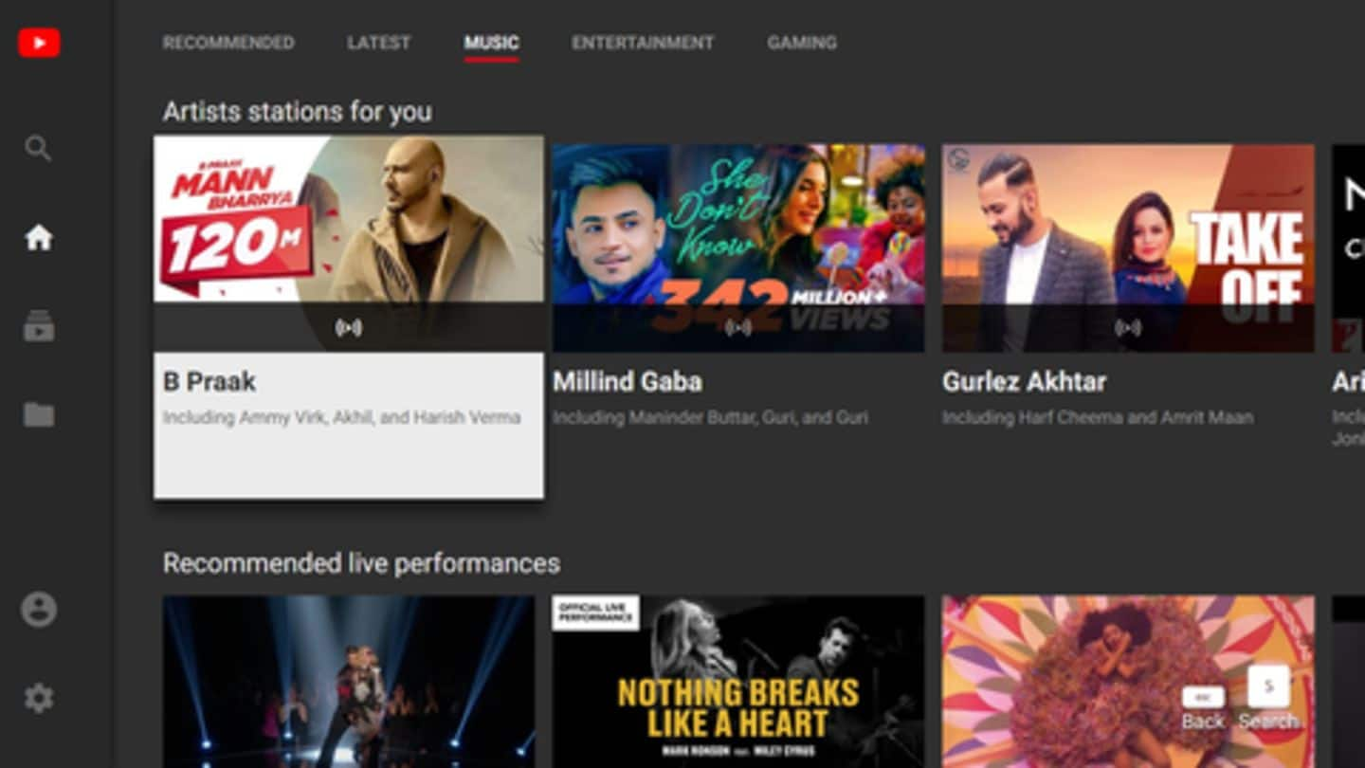This screenshot has height=768, width=1365.
Task: Click 'Artists stations for you' heading
Action: click(297, 112)
